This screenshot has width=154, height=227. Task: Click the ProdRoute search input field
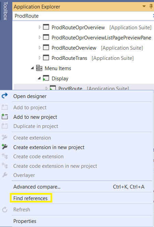pyautogui.click(x=83, y=16)
